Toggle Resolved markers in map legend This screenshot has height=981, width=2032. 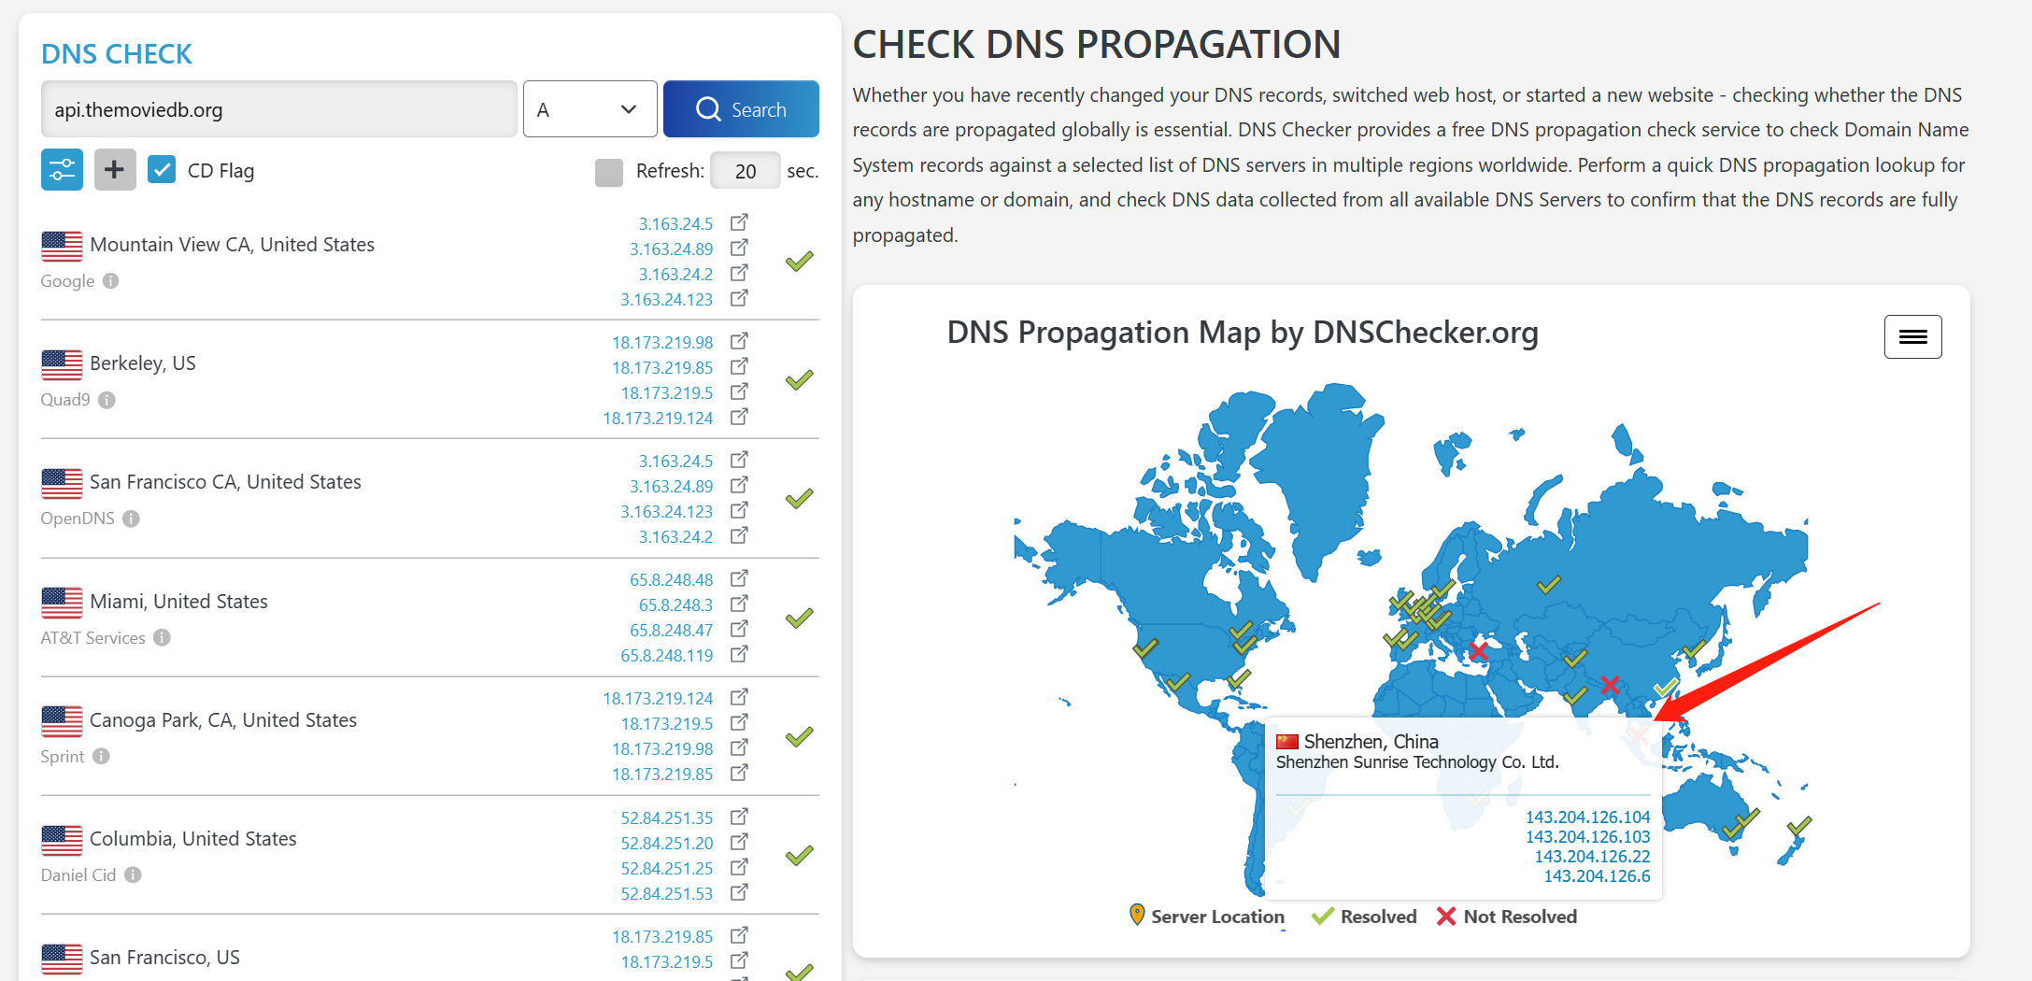coord(1364,917)
